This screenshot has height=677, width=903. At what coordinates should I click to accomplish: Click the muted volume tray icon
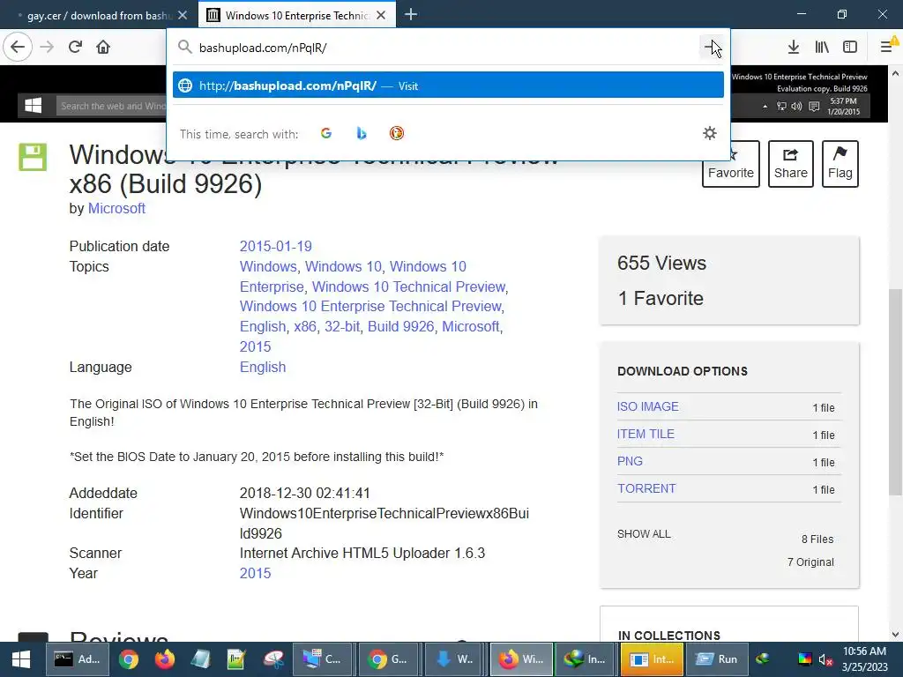pyautogui.click(x=825, y=659)
